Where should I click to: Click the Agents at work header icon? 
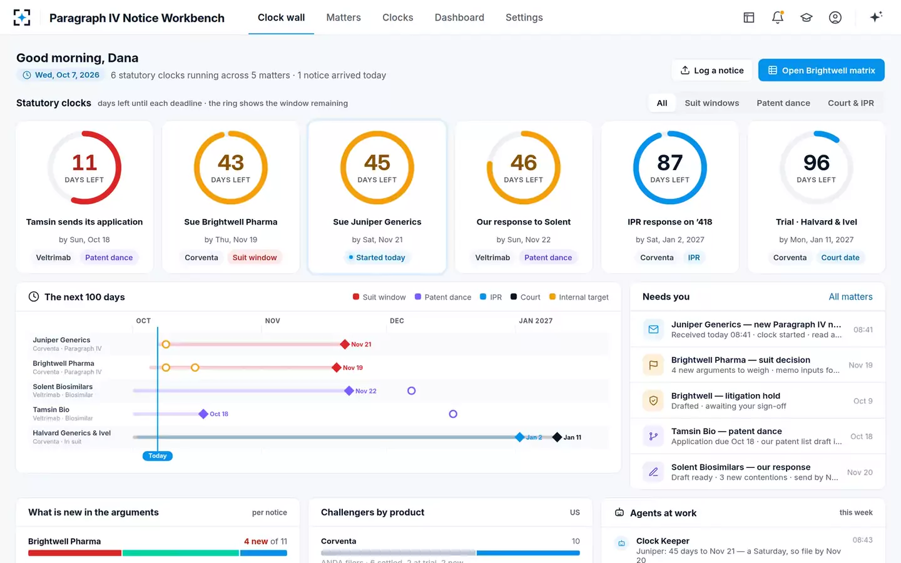(619, 512)
